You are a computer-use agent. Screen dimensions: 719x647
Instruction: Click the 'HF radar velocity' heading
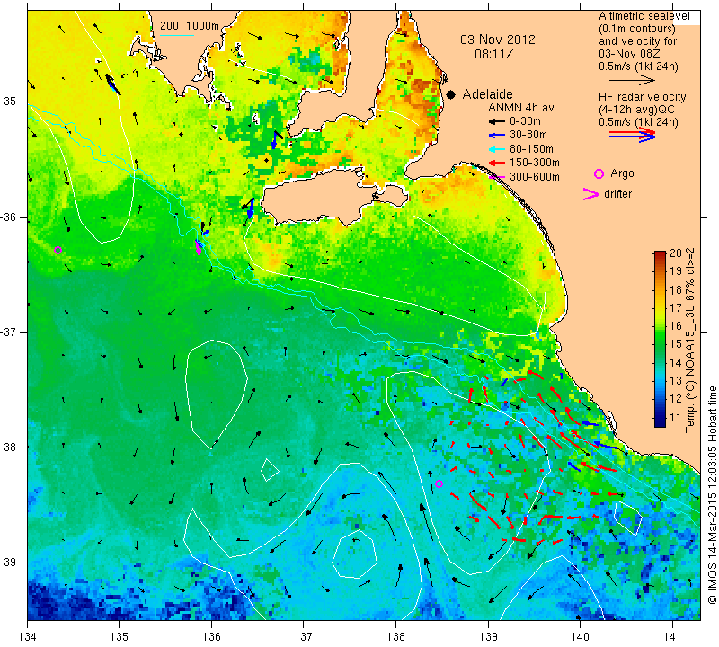(642, 97)
